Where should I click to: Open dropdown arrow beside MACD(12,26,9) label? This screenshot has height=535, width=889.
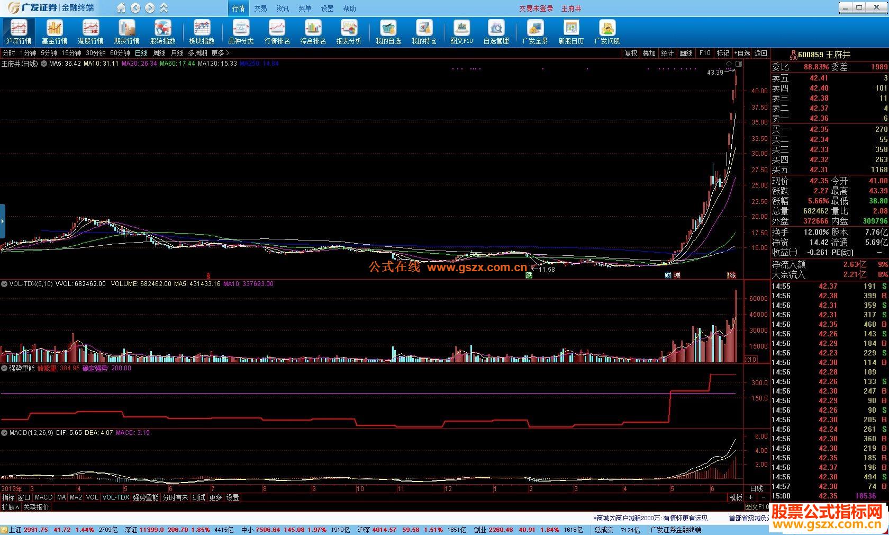point(4,433)
